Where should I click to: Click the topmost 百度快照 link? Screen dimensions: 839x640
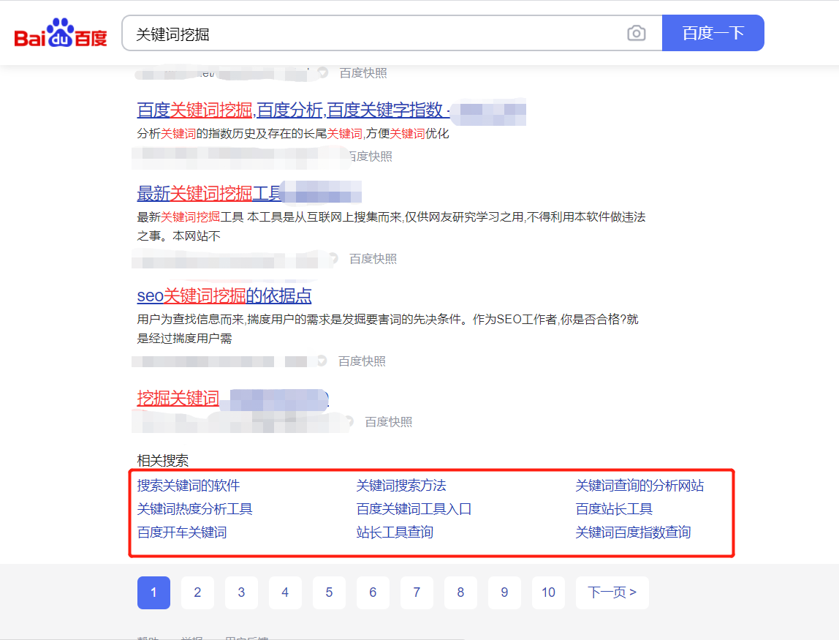click(363, 73)
